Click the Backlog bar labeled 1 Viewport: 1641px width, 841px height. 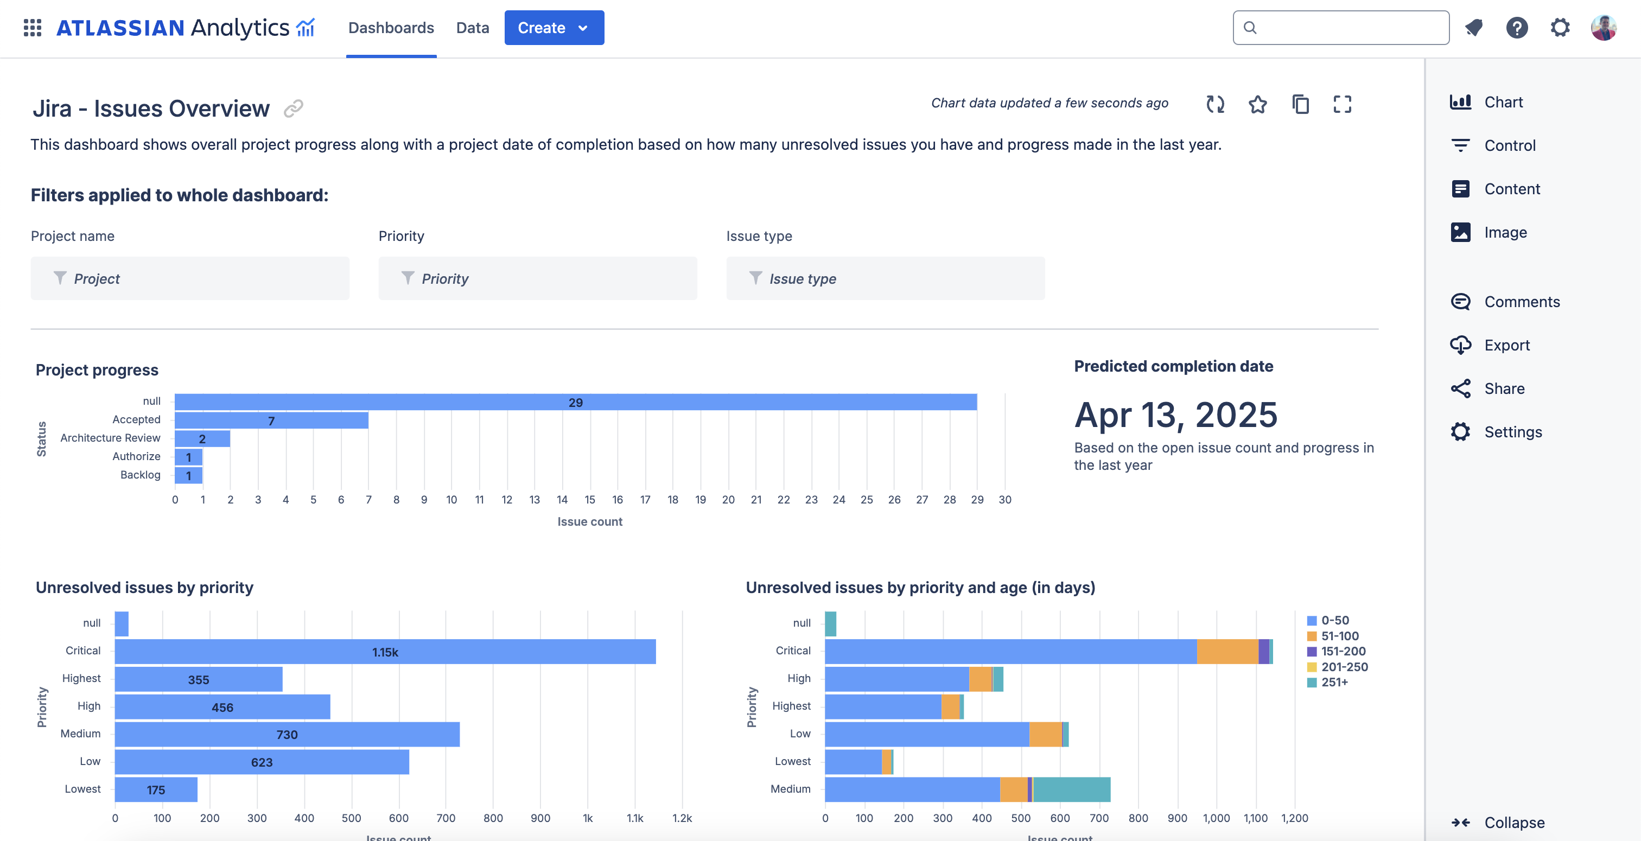(188, 475)
